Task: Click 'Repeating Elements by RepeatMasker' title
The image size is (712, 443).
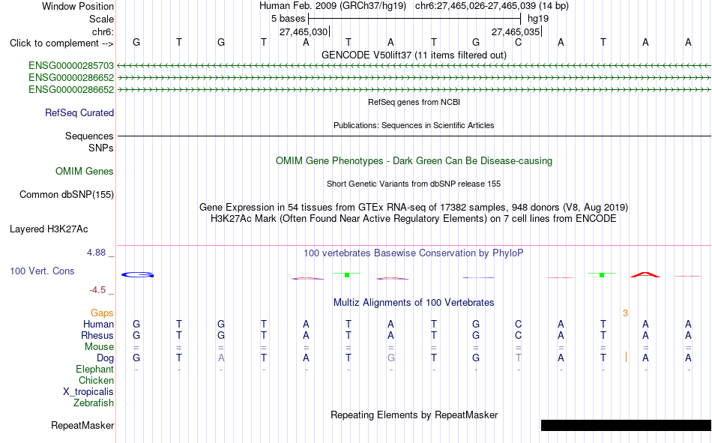Action: point(414,415)
